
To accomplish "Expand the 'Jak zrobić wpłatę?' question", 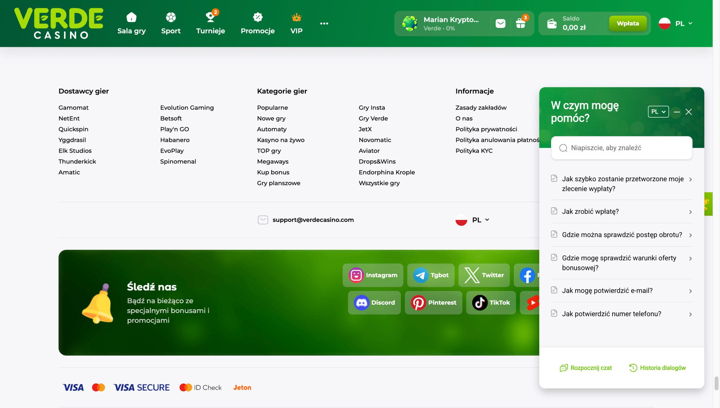I will click(621, 211).
